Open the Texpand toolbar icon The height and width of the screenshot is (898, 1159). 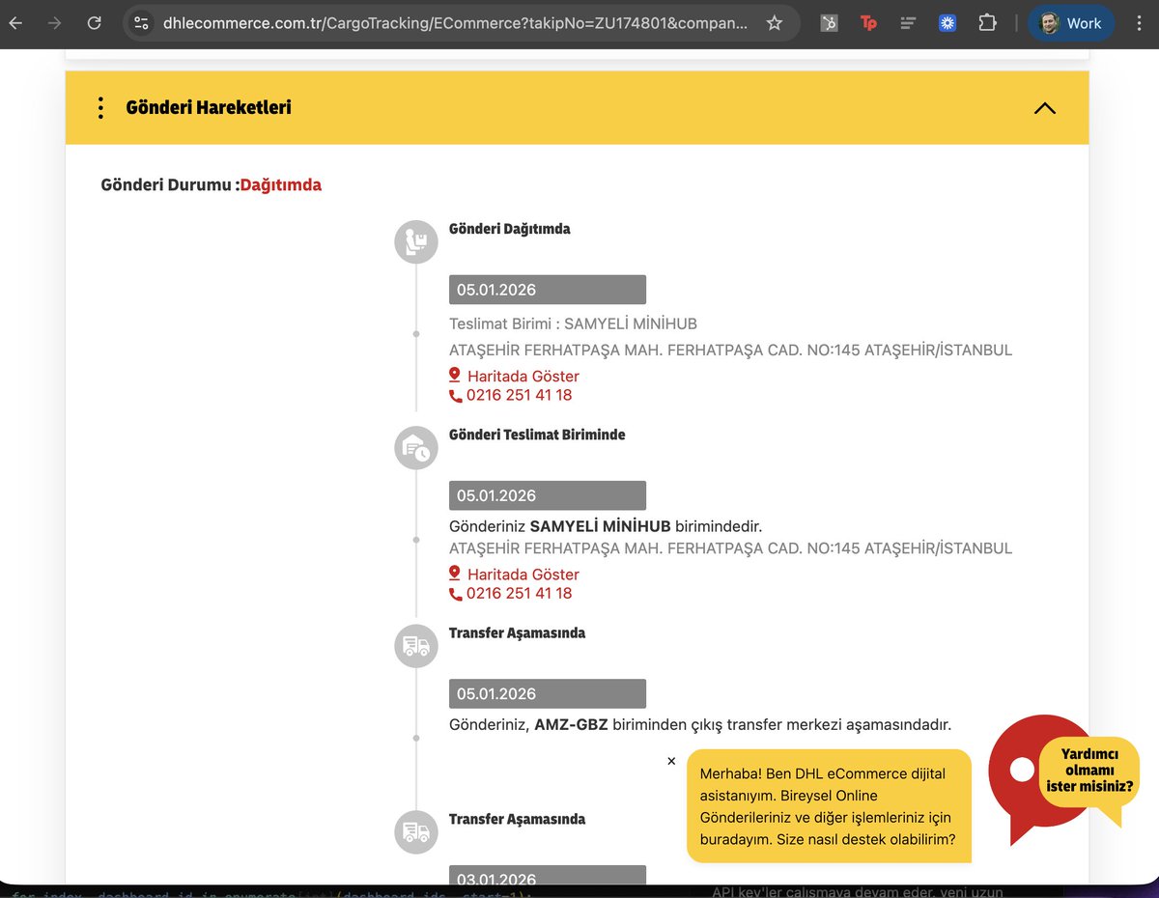click(868, 22)
